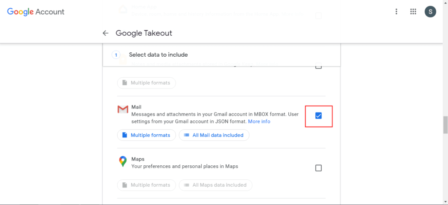
Task: Open Mail's Multiple formats button
Action: [146, 135]
